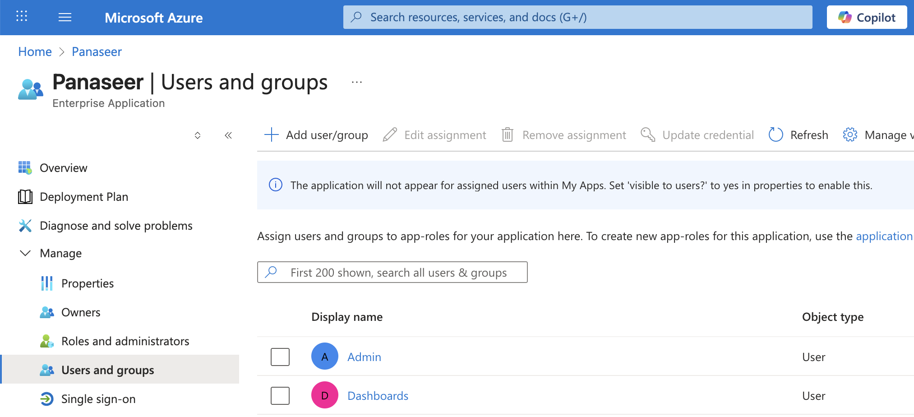The height and width of the screenshot is (417, 914).
Task: Click the Copilot button
Action: point(867,17)
